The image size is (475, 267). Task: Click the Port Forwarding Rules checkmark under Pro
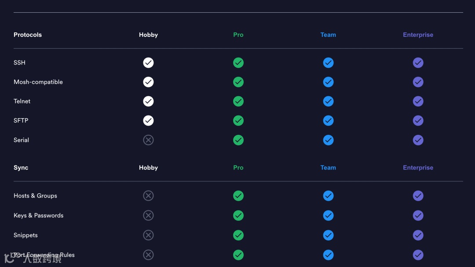[x=238, y=255]
